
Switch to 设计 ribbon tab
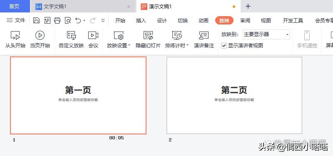162,20
